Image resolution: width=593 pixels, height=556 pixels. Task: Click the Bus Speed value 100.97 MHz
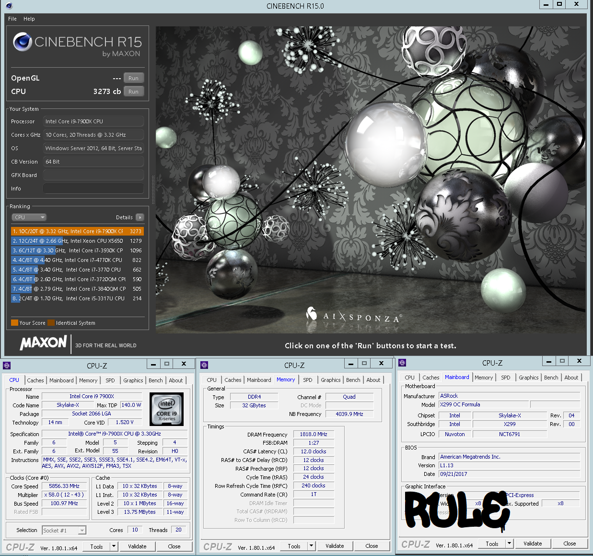pos(64,503)
